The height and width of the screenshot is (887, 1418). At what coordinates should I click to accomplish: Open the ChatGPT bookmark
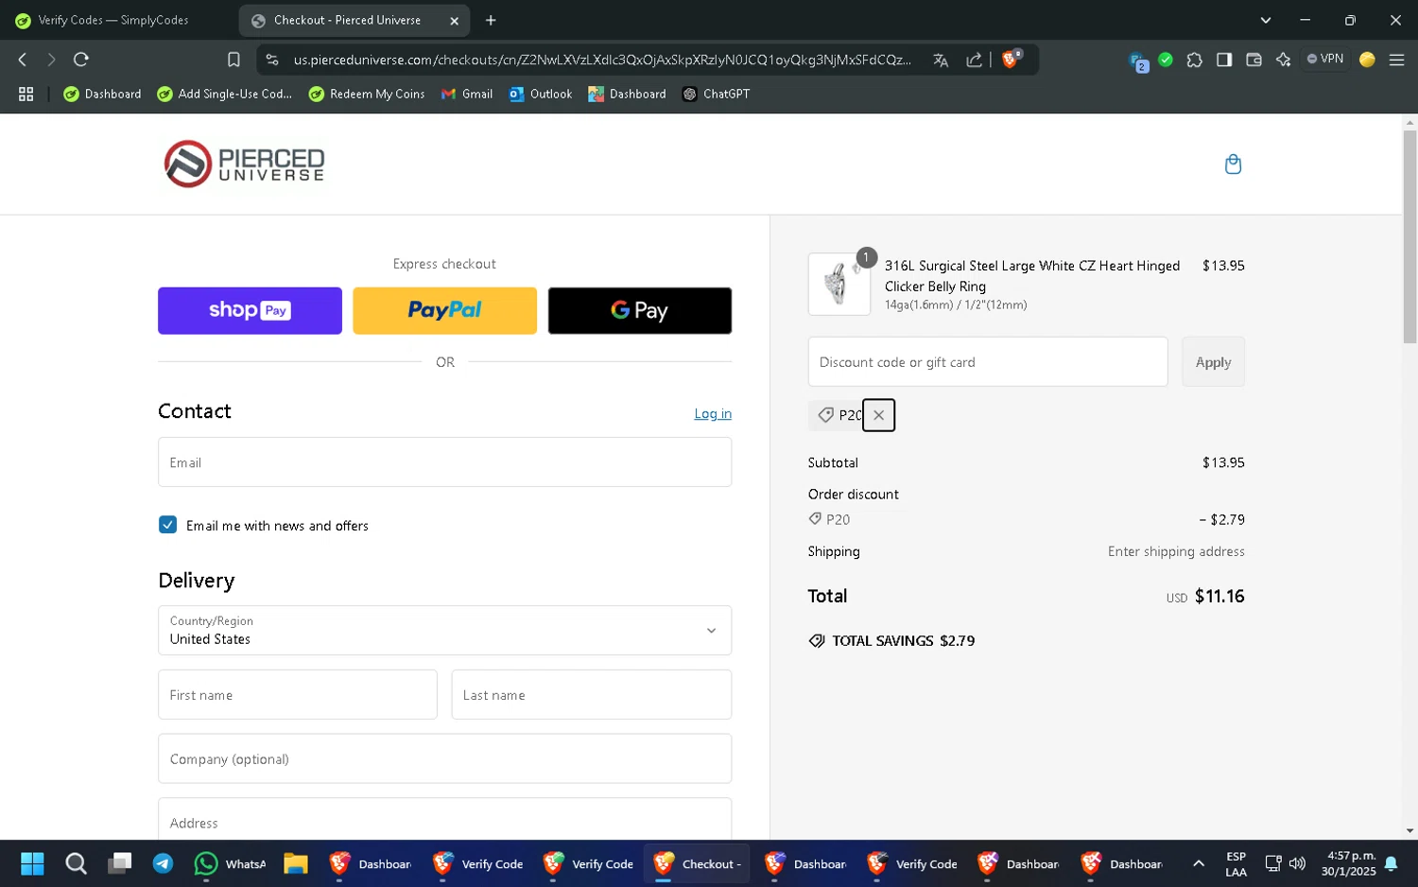point(717,94)
